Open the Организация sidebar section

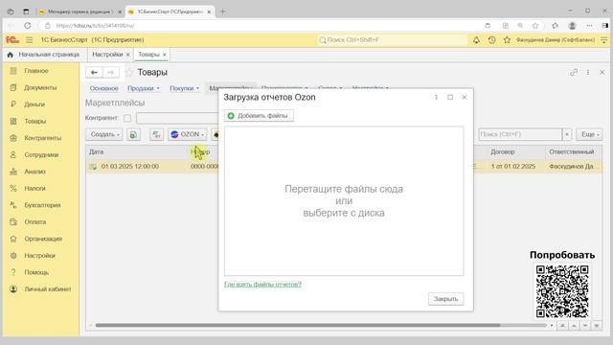43,239
